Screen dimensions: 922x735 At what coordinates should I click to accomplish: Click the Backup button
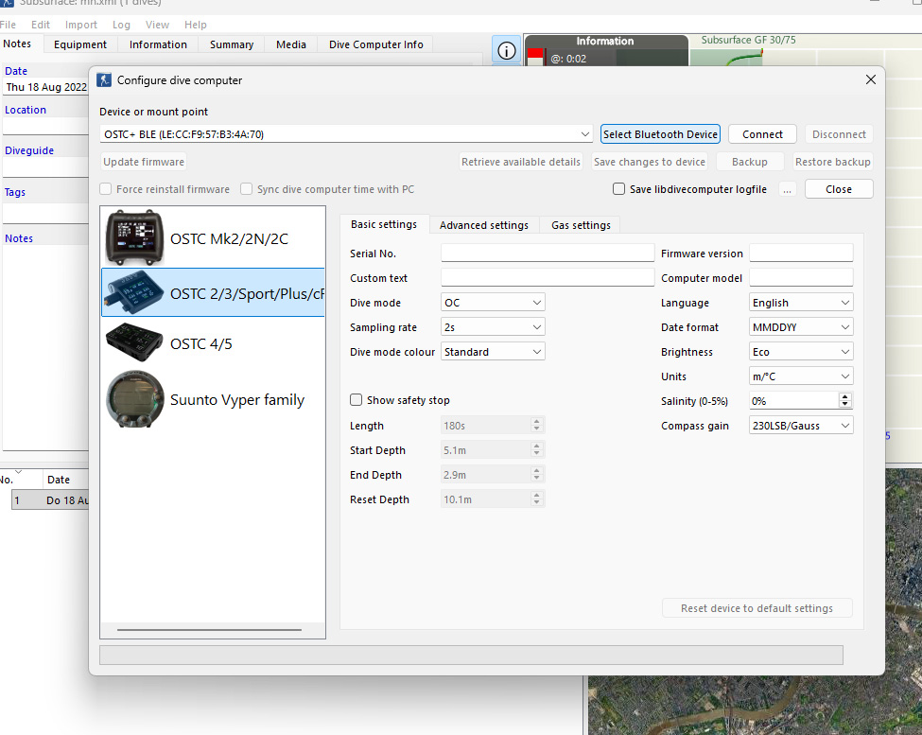(750, 162)
